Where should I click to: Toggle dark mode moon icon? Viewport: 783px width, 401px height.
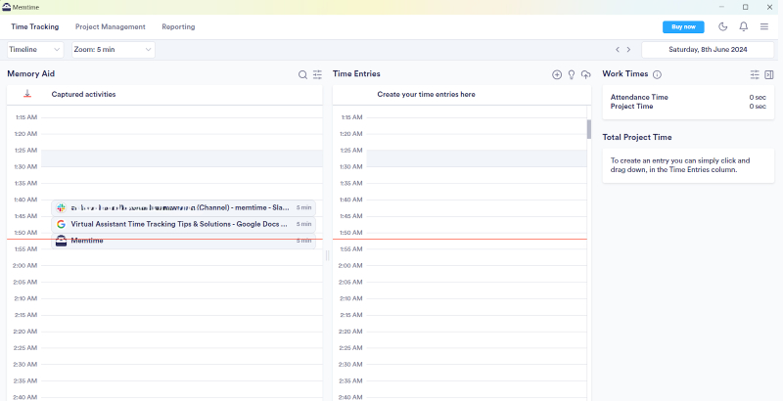[x=722, y=27]
